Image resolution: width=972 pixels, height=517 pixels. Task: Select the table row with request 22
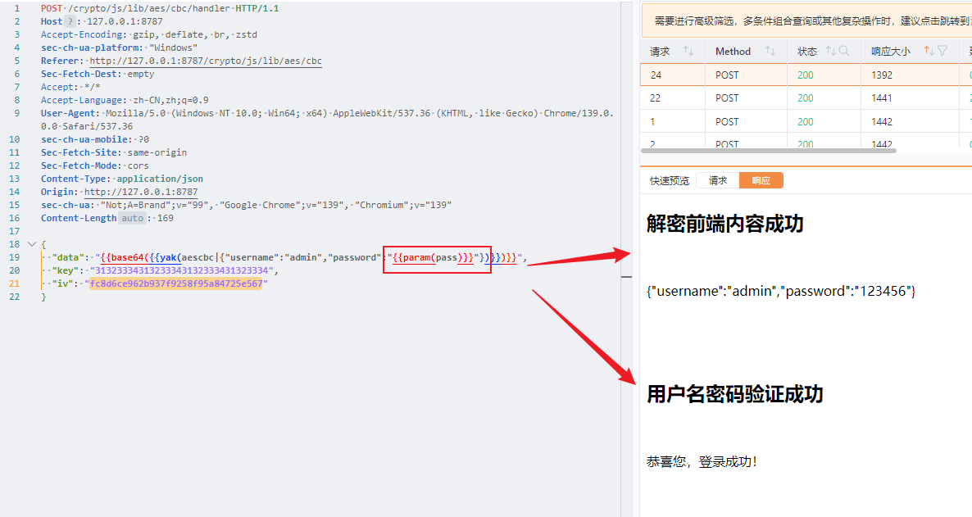pyautogui.click(x=806, y=98)
